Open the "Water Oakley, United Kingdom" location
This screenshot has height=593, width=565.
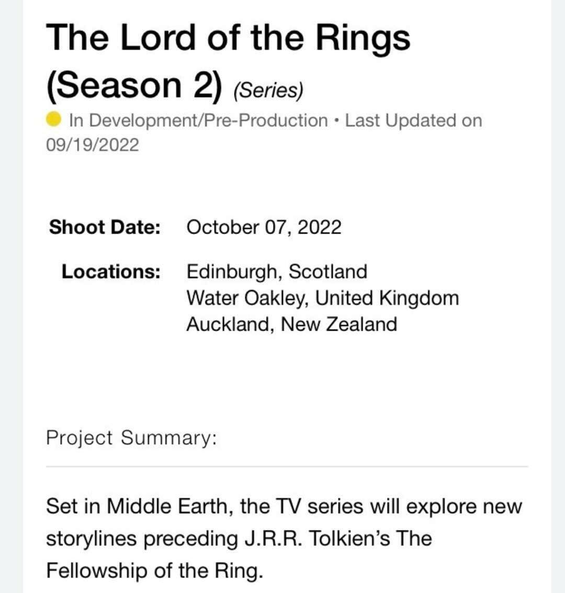point(322,298)
